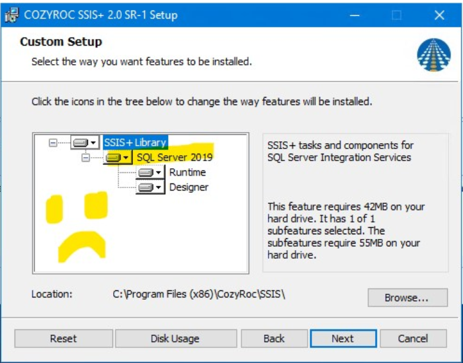This screenshot has height=363, width=463.
Task: Open SSIS+ Library feature drive icon dropdown
Action: coord(85,143)
